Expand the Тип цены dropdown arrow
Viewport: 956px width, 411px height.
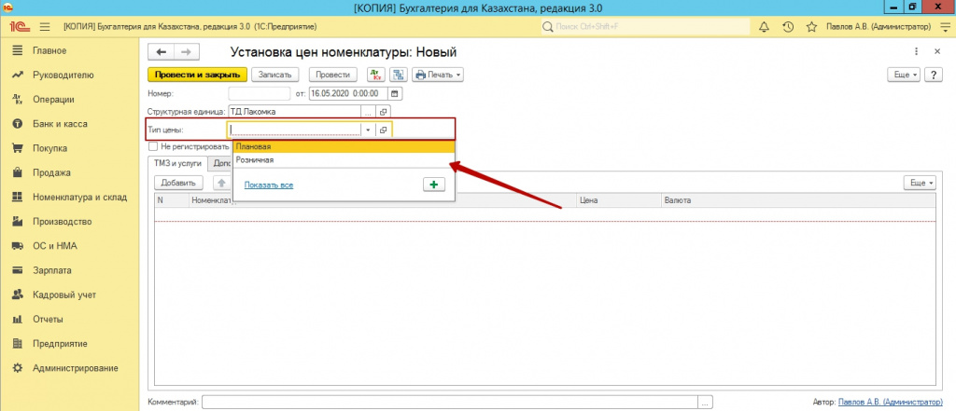coord(368,130)
